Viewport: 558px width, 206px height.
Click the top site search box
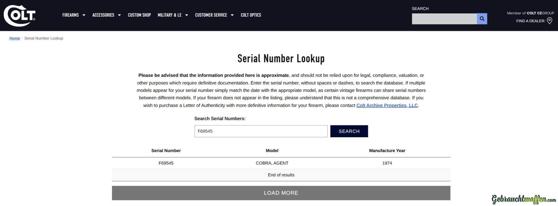coord(444,19)
